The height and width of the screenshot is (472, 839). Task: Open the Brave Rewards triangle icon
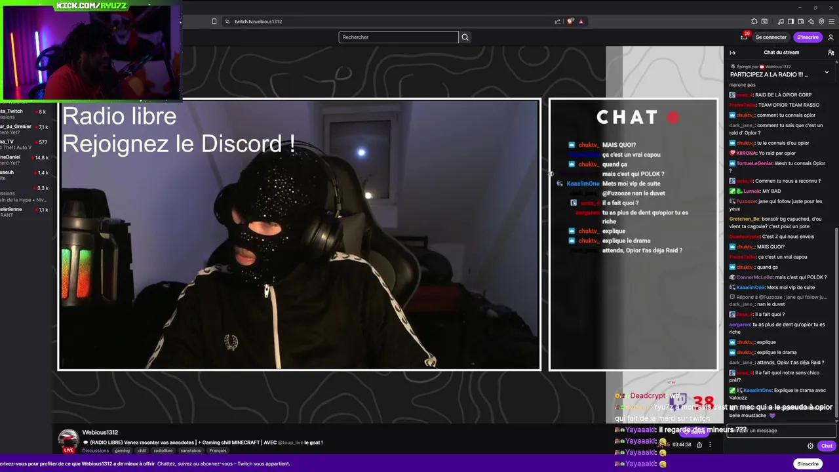tap(581, 22)
